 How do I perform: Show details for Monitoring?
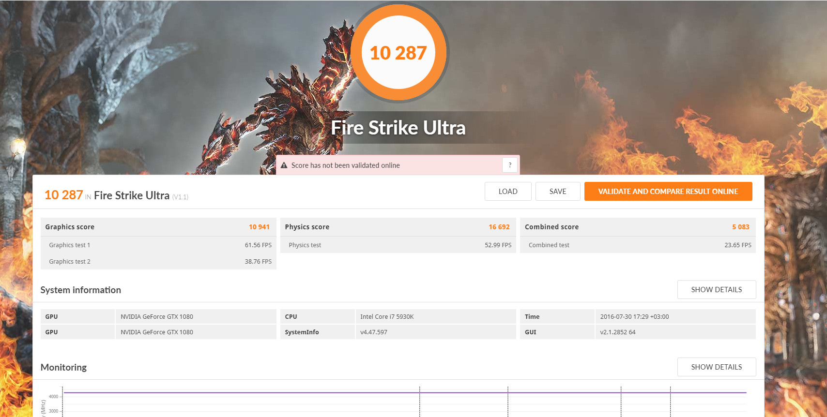pyautogui.click(x=717, y=367)
